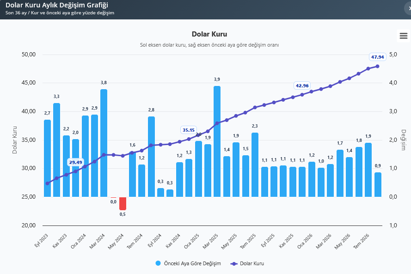Click the Eyl 2023 axis label
This screenshot has height=274, width=411.
[41, 240]
